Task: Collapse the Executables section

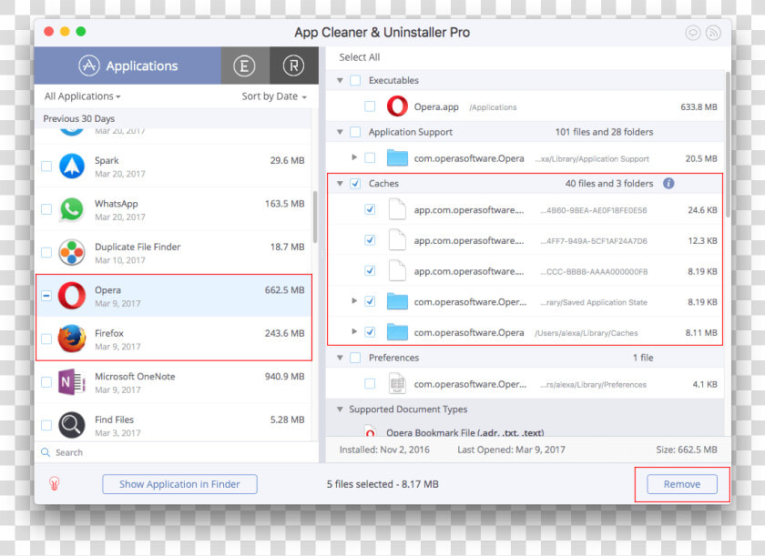Action: coord(340,80)
